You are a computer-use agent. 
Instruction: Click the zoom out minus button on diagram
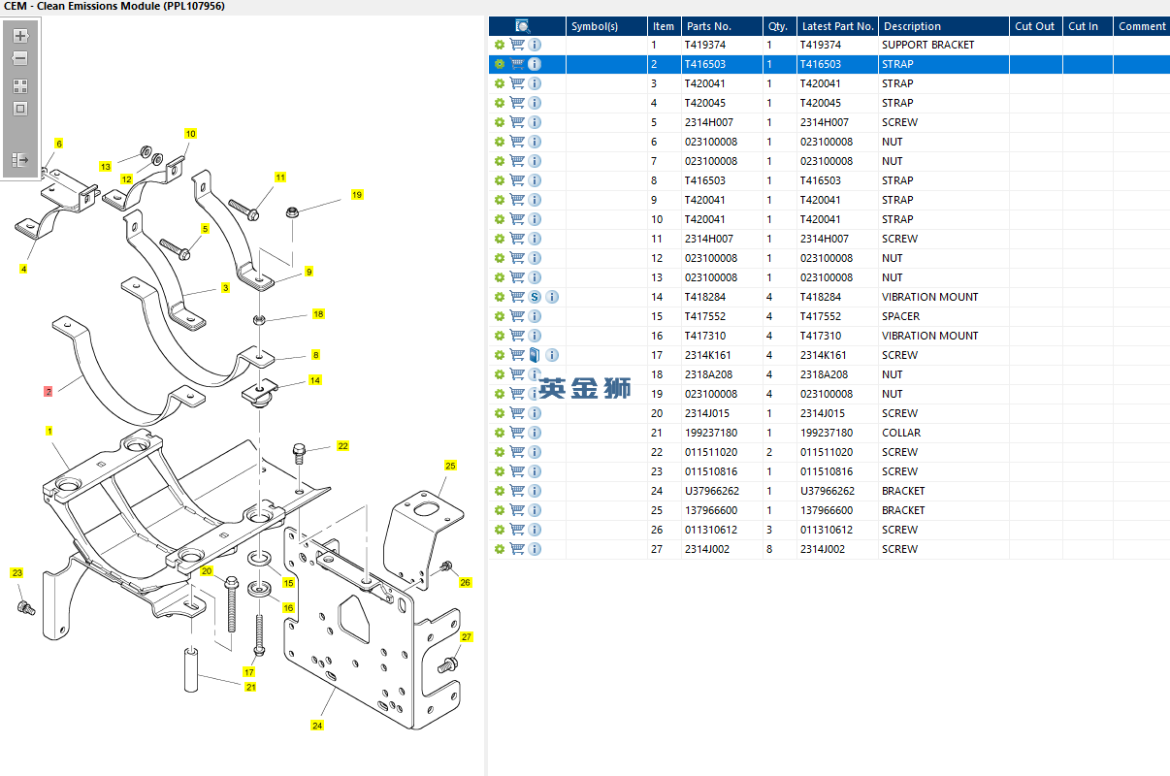tap(20, 58)
